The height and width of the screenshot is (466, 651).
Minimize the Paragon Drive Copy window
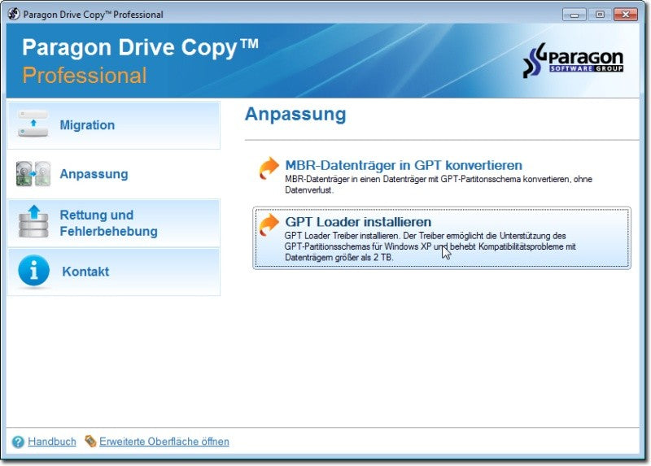(x=575, y=15)
